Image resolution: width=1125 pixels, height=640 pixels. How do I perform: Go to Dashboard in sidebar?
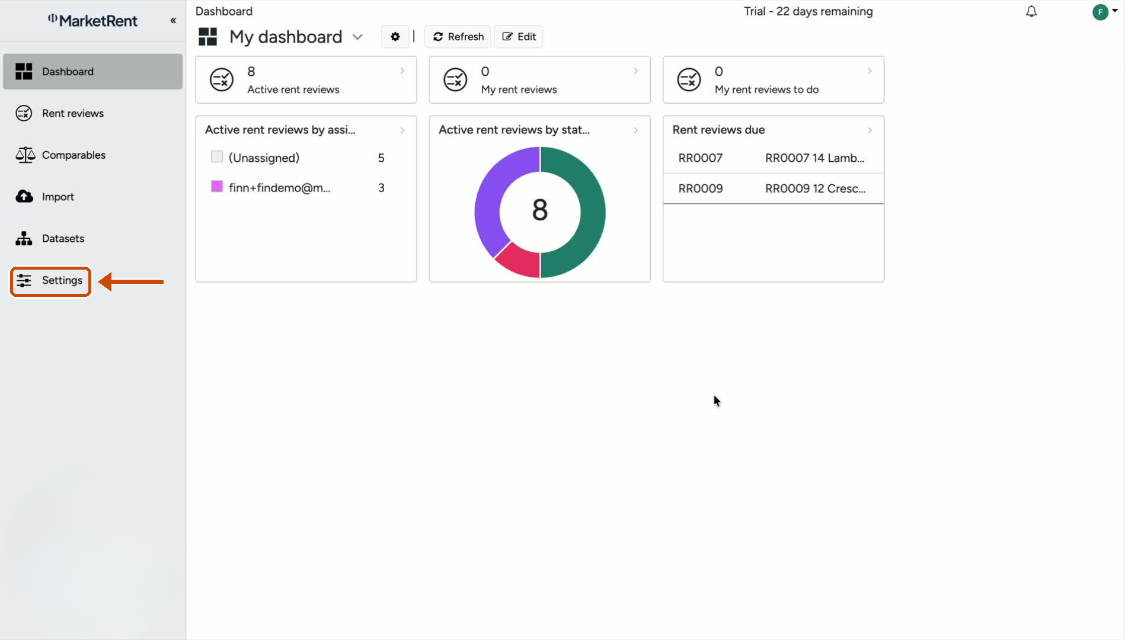point(92,72)
